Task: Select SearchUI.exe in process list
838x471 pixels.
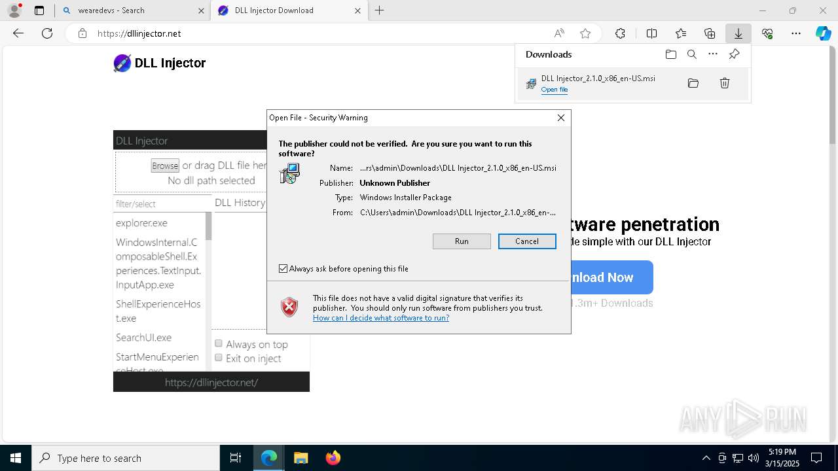Action: coord(143,338)
